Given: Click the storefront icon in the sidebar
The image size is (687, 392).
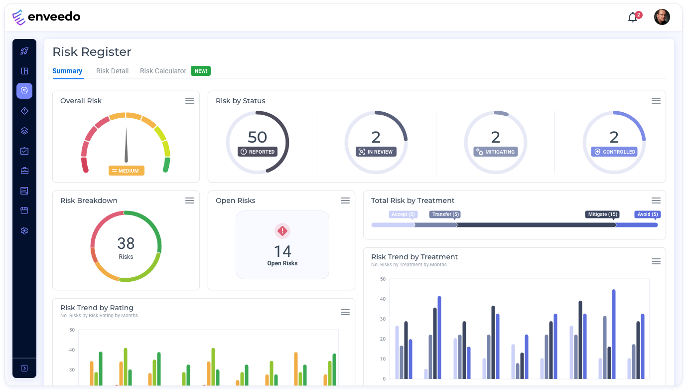Looking at the screenshot, I should point(24,210).
